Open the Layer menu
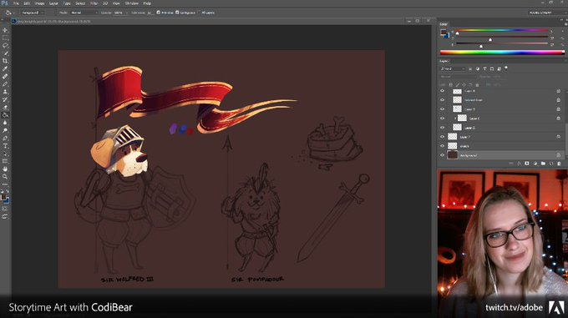This screenshot has height=318, width=568. pos(53,3)
